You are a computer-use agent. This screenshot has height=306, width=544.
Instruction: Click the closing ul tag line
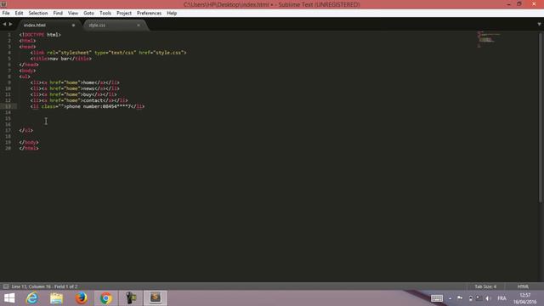pos(26,130)
